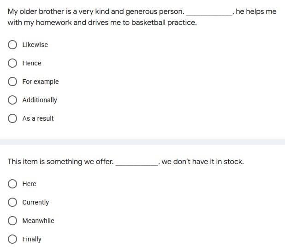Select the radio circle beside Likewise
The image size is (285, 252).
pos(12,45)
